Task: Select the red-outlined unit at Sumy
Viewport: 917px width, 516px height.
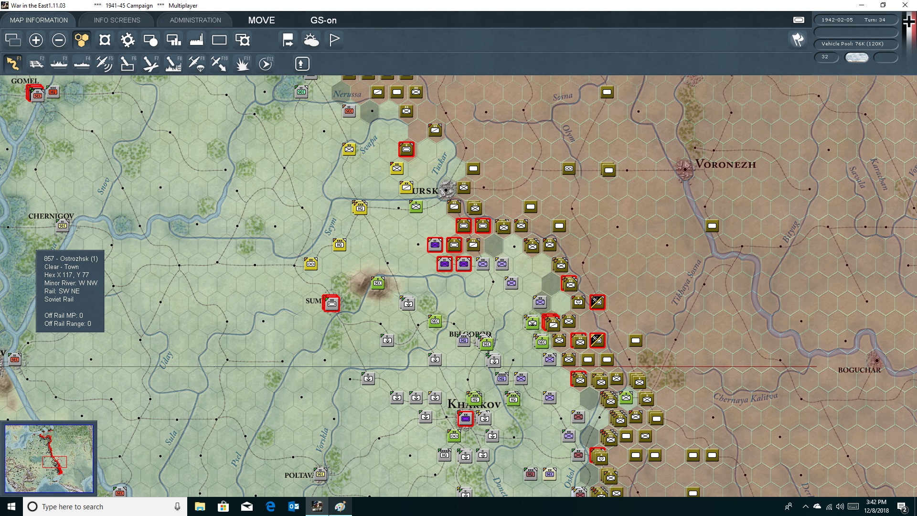Action: click(x=331, y=303)
